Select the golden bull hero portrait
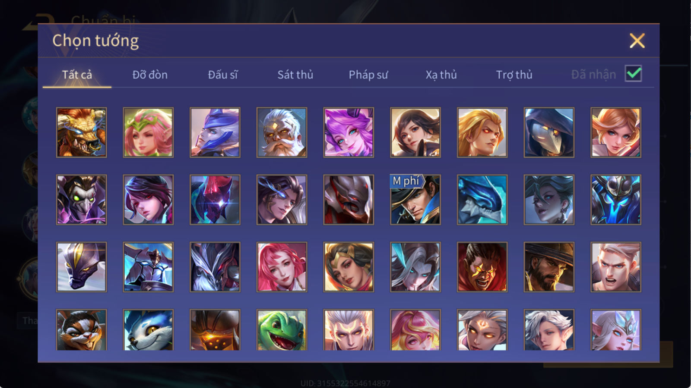 [x=81, y=132]
